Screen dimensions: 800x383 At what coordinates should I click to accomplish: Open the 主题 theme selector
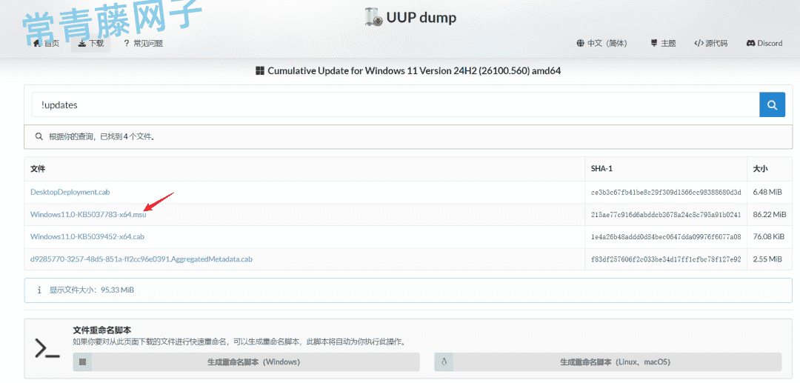point(663,44)
